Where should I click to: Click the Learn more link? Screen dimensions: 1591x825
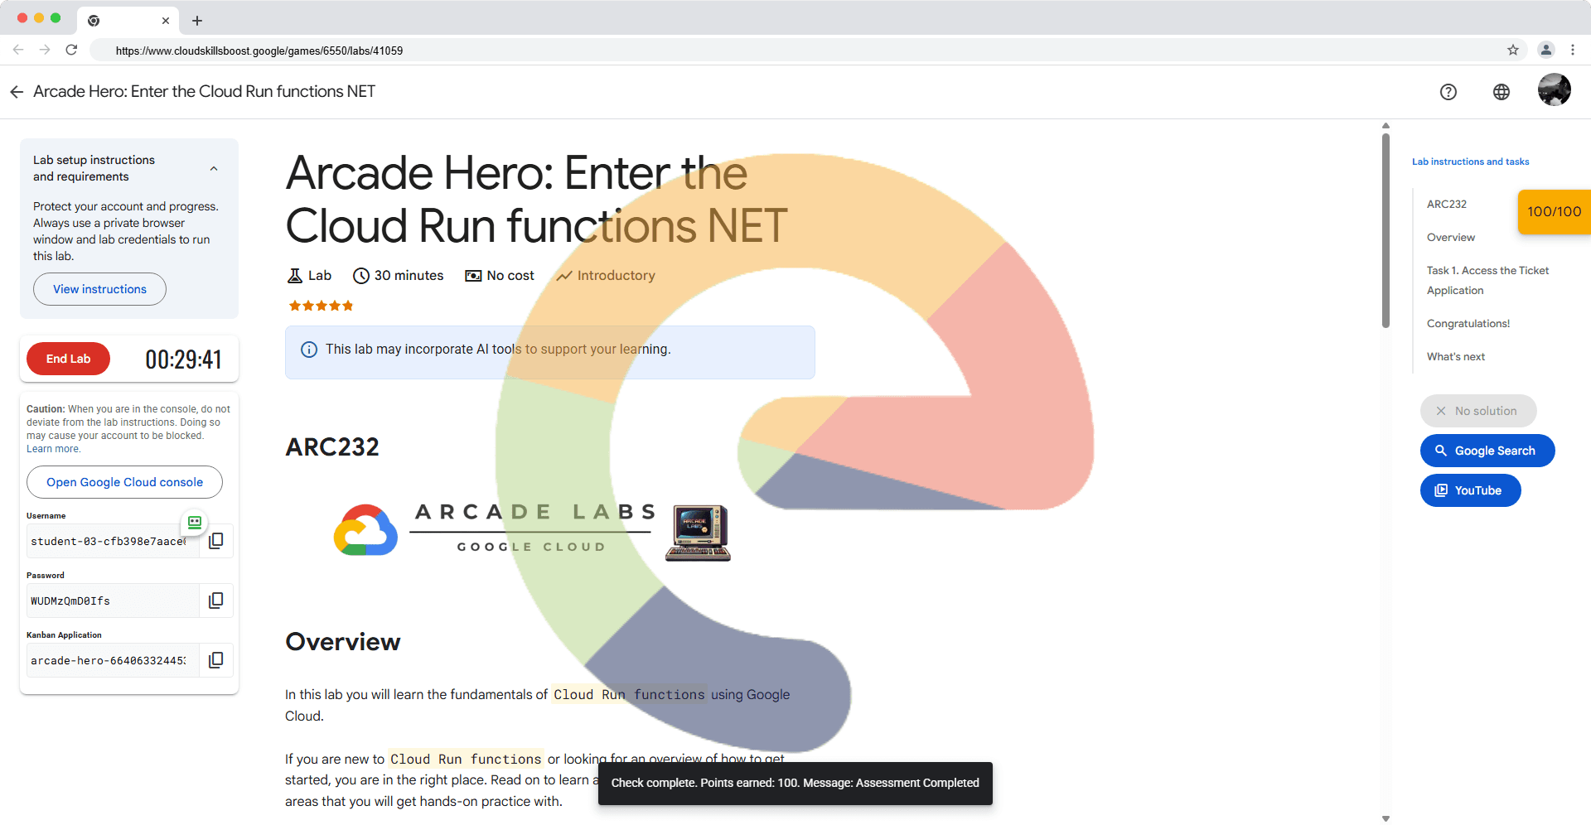[x=53, y=449]
